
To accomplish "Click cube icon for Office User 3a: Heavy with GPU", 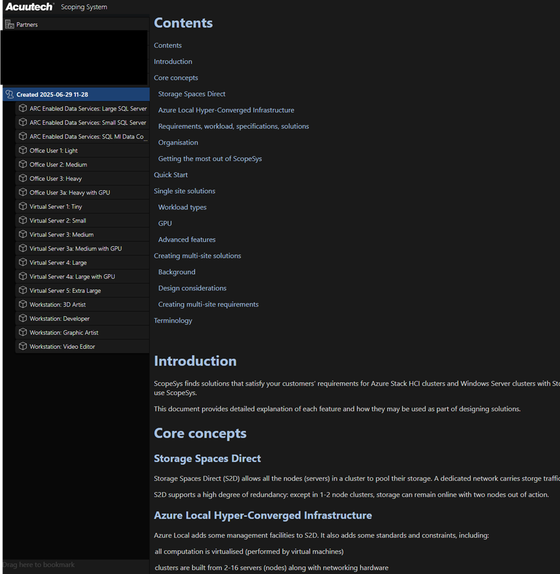I will pyautogui.click(x=23, y=192).
